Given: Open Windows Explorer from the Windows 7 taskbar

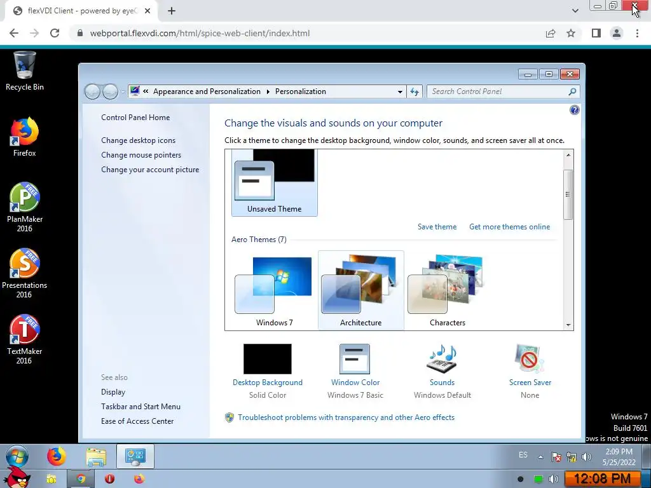Looking at the screenshot, I should pos(96,456).
